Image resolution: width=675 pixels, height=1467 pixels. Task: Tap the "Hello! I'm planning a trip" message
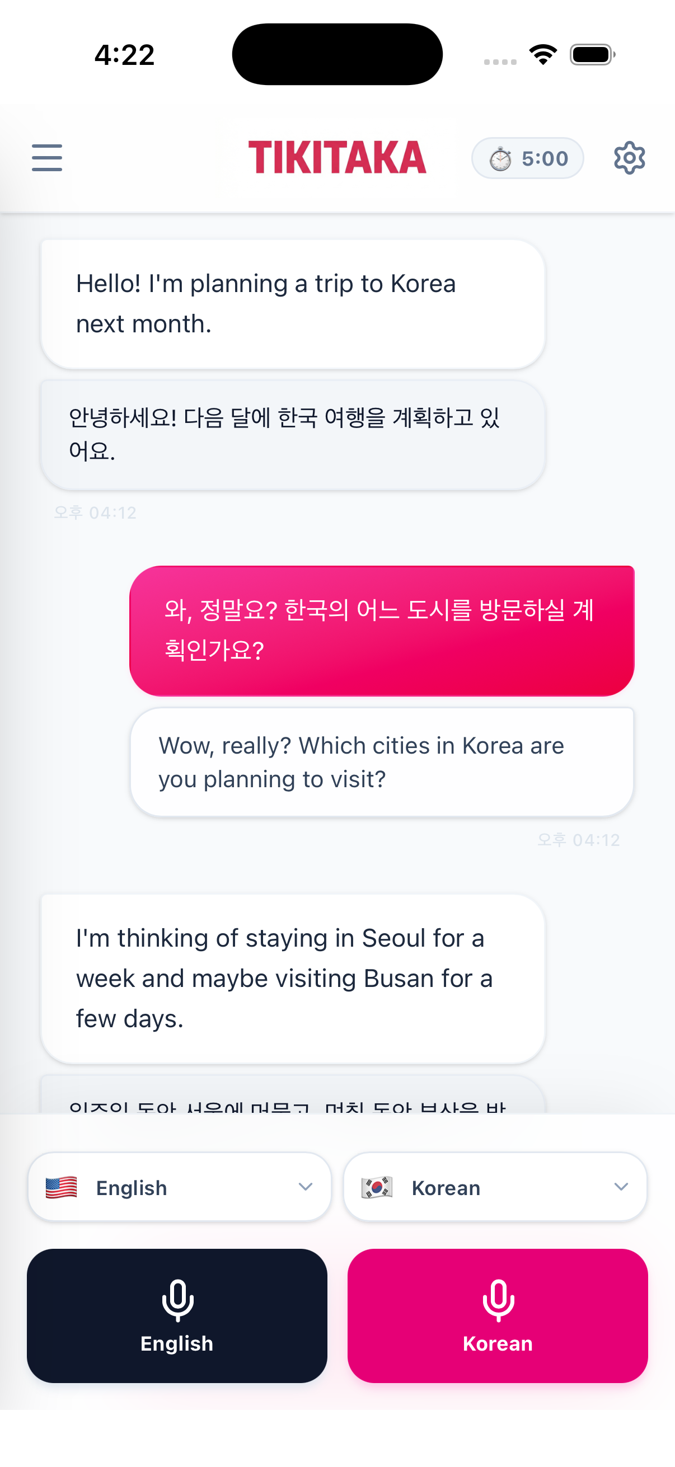tap(293, 304)
